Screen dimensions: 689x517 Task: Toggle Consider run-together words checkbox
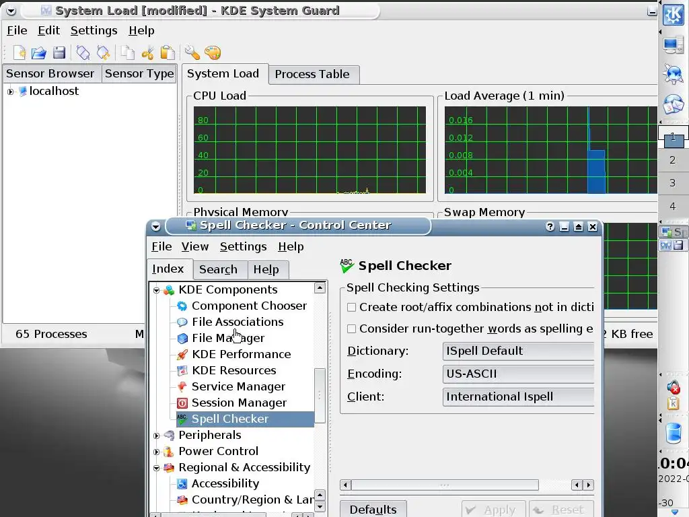tap(351, 329)
